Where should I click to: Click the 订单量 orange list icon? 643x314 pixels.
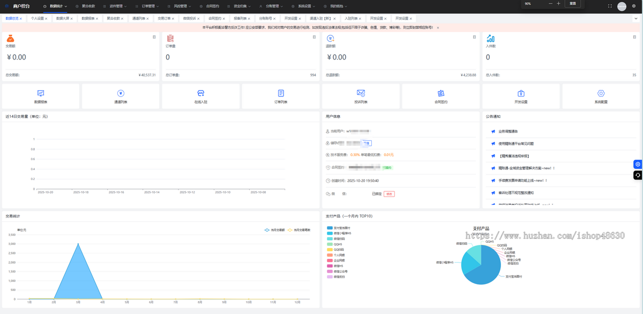[170, 39]
